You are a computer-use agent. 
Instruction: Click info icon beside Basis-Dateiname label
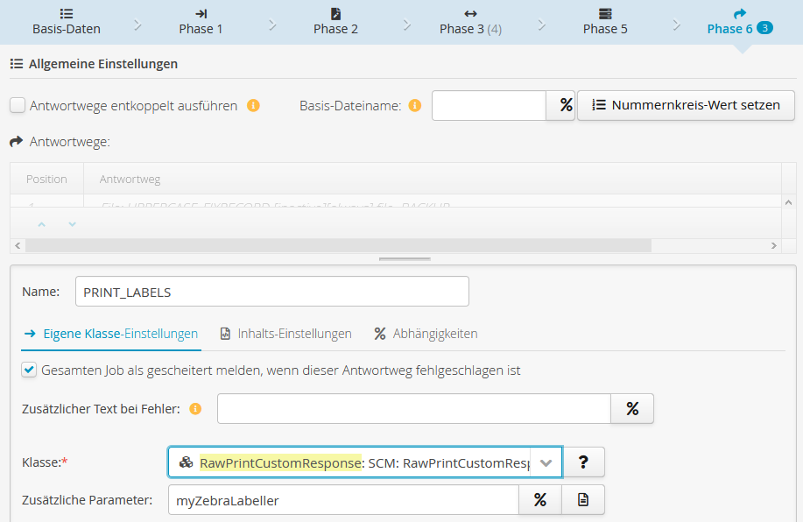(x=415, y=106)
